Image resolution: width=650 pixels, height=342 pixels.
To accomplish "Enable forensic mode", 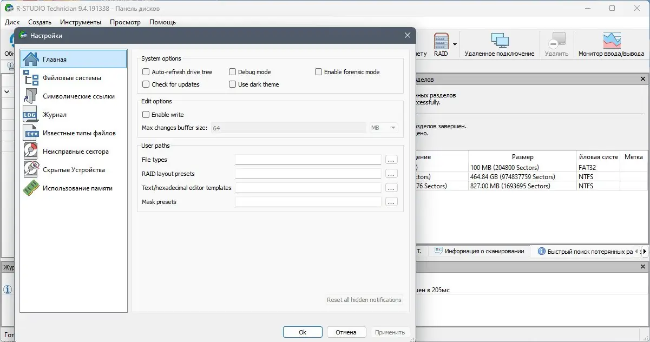I will click(318, 71).
